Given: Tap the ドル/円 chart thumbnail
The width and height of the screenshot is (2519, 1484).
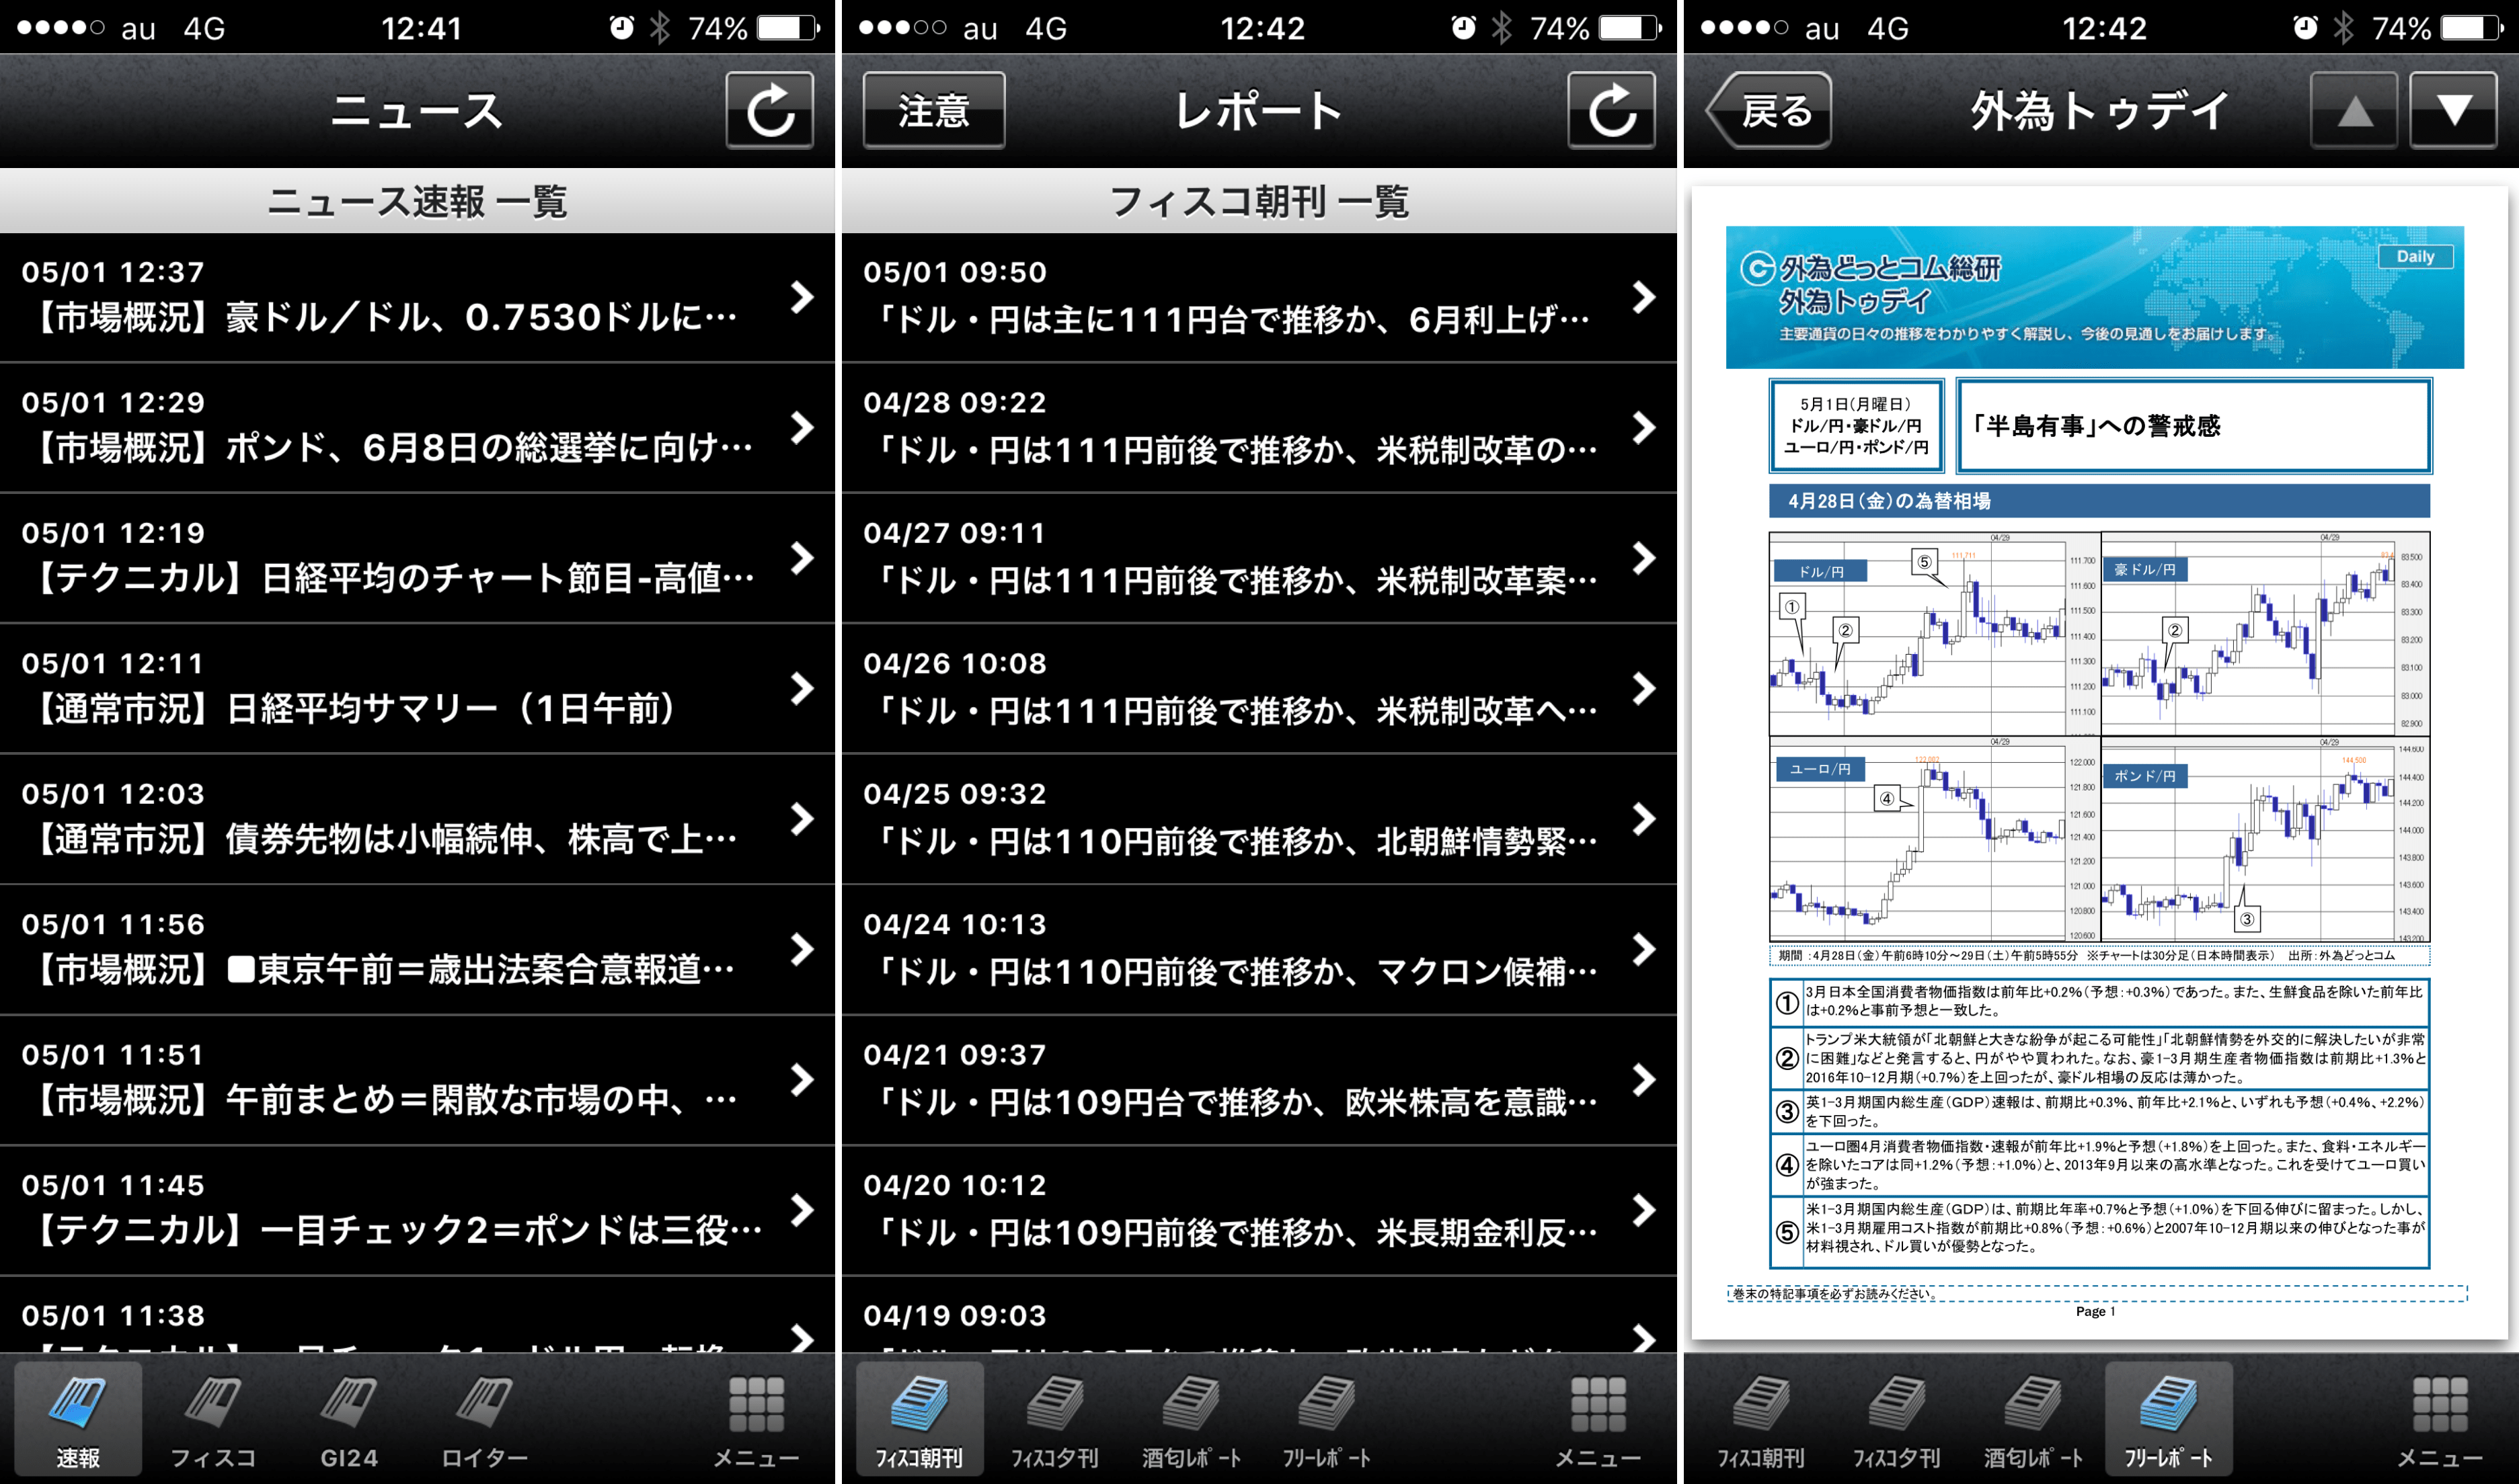Looking at the screenshot, I should tap(1934, 635).
